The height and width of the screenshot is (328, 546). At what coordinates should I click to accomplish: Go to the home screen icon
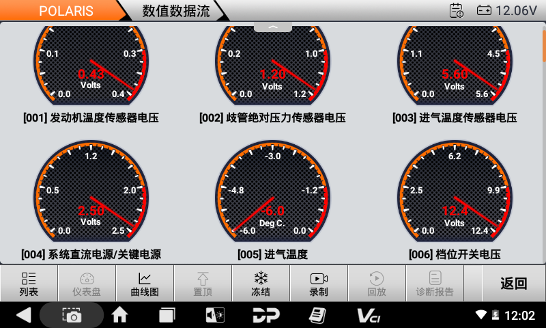pyautogui.click(x=119, y=315)
